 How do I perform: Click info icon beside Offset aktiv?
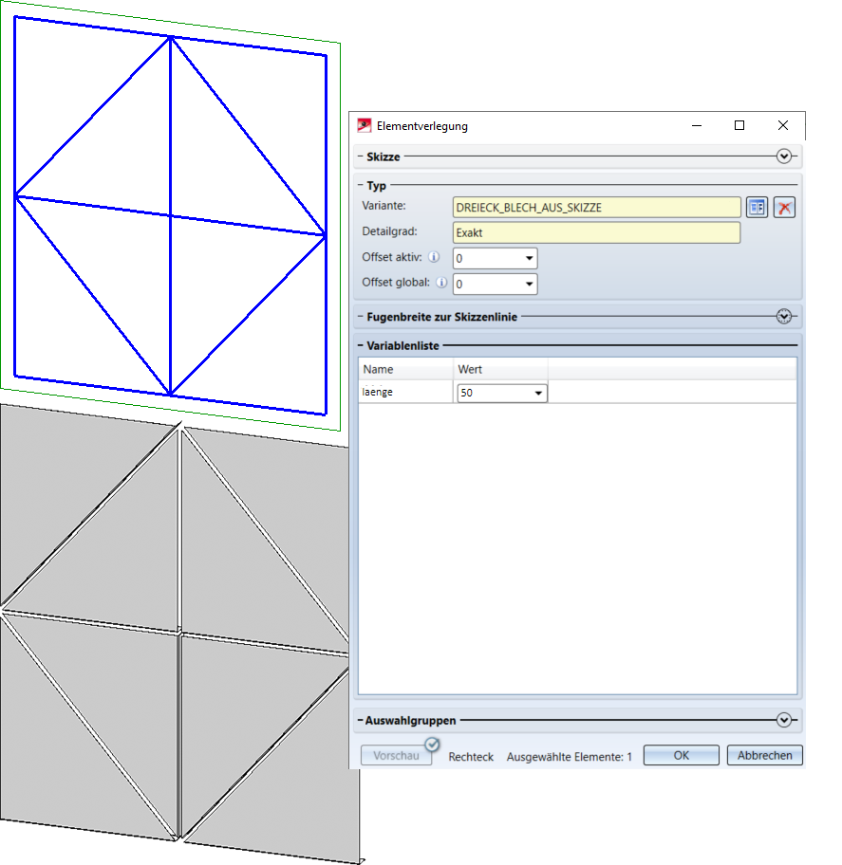click(434, 257)
